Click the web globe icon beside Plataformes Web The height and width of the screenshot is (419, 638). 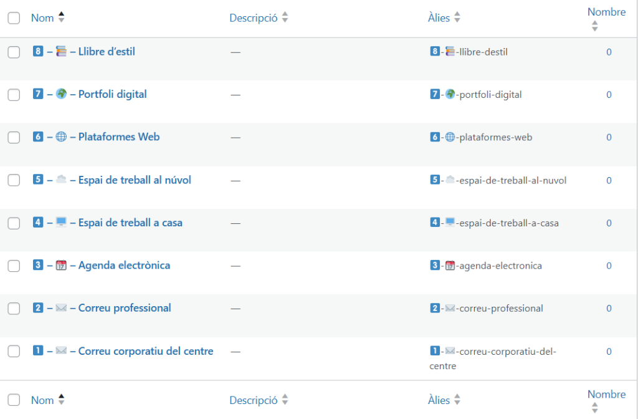[61, 137]
